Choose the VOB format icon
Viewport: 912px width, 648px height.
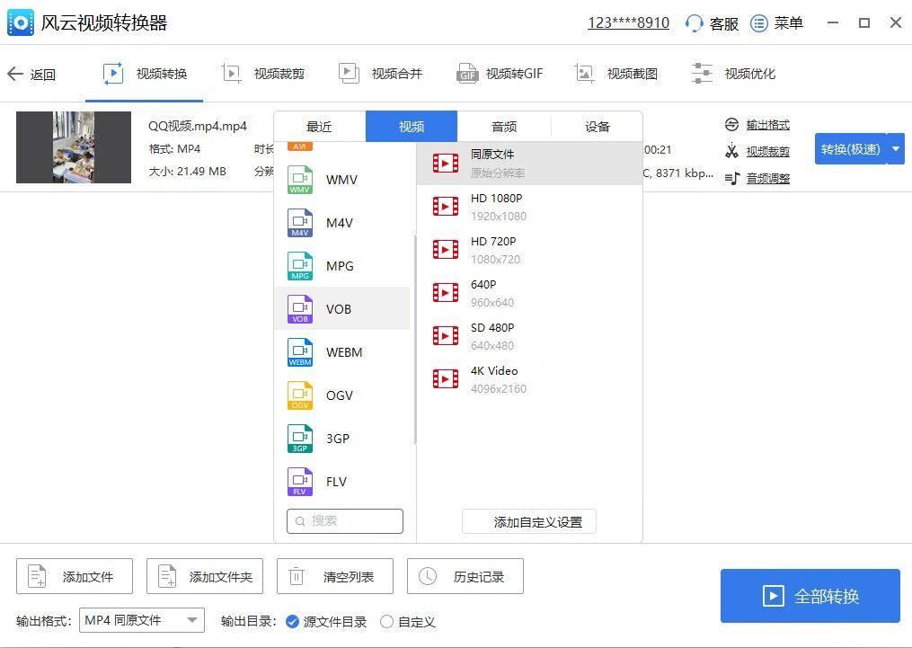click(x=300, y=309)
